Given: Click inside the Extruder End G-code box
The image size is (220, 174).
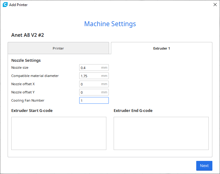Looking at the screenshot, I should click(161, 133).
